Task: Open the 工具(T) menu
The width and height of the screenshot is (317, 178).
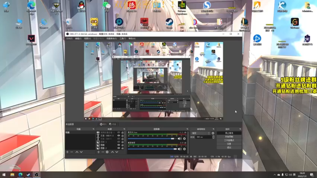Action: click(x=123, y=38)
